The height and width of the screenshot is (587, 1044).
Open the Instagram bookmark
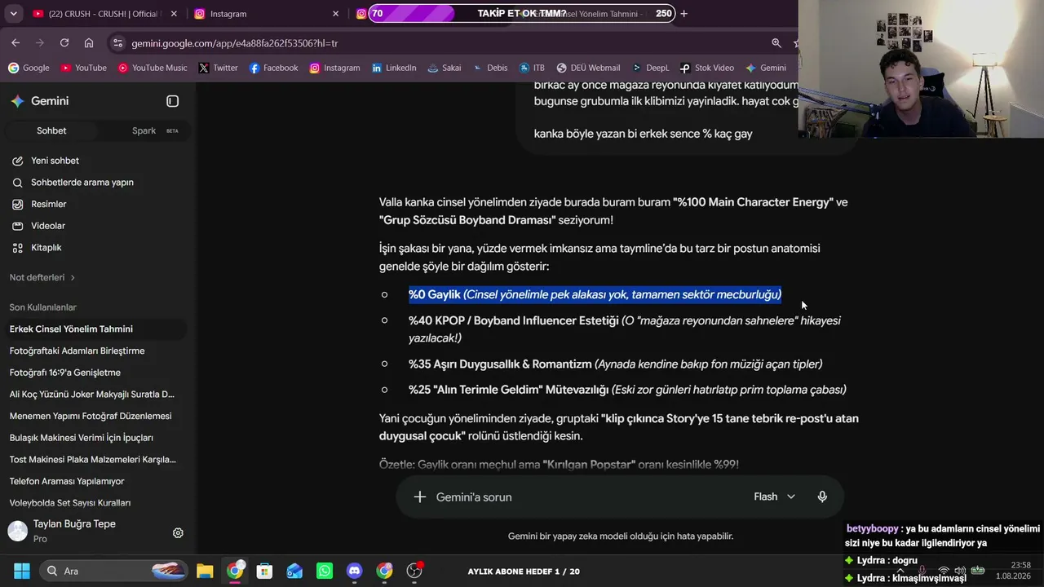click(334, 68)
